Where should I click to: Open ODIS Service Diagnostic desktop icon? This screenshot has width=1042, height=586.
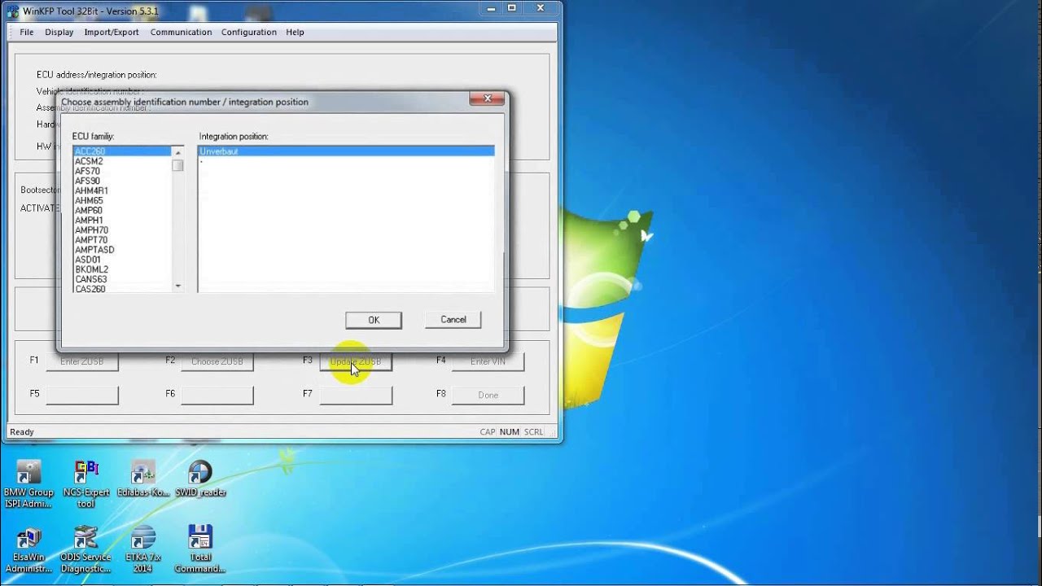click(x=85, y=549)
